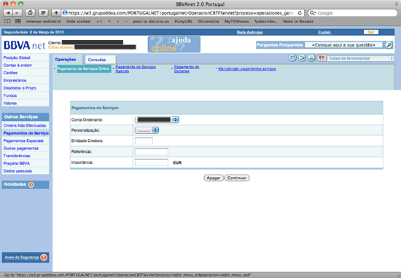Click the ajuda online banner
401x278 pixels.
[174, 44]
